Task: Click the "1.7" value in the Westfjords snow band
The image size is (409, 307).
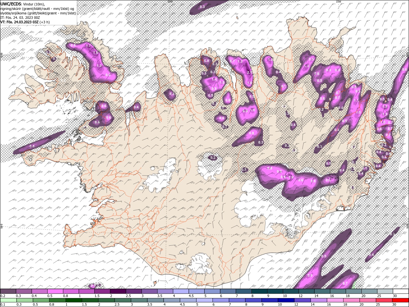Action: pyautogui.click(x=89, y=46)
